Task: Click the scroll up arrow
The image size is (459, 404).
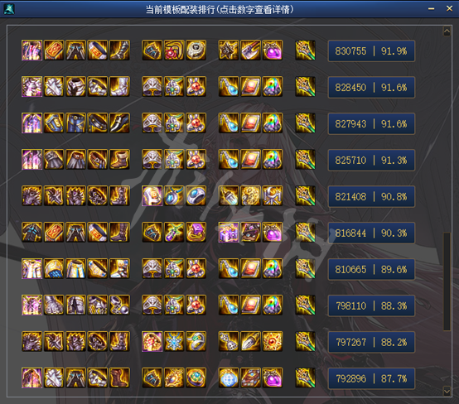Action: click(x=447, y=31)
